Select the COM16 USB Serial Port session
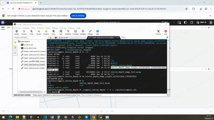This screenshot has width=214, height=120. (33, 52)
